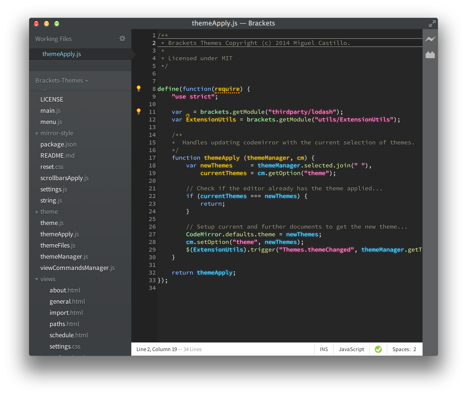Toggle the Spaces indentation type label

tap(401, 349)
